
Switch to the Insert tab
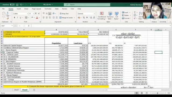19,9
